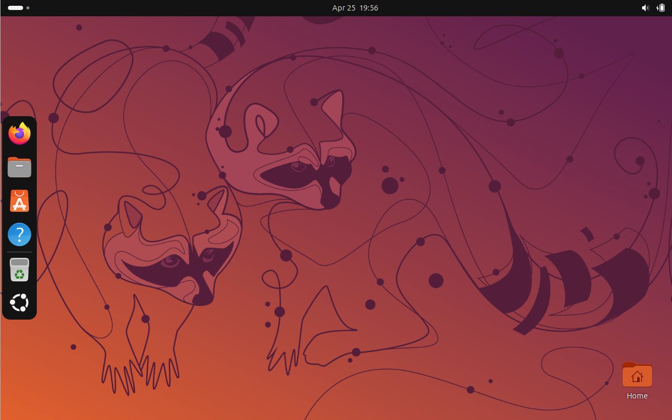
Task: Open the Trash bin in dock
Action: pos(19,270)
